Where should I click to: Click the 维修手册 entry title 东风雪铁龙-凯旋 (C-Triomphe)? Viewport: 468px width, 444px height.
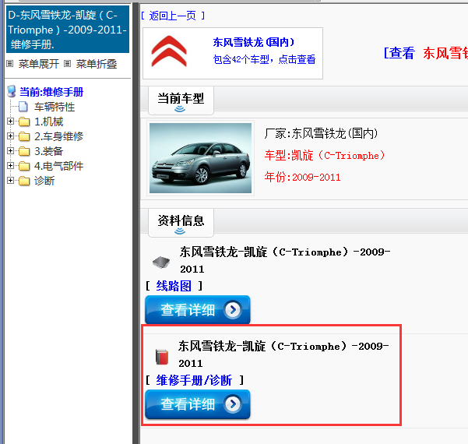point(283,354)
